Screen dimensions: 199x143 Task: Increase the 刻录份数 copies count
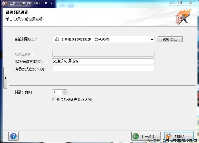pyautogui.click(x=65, y=91)
